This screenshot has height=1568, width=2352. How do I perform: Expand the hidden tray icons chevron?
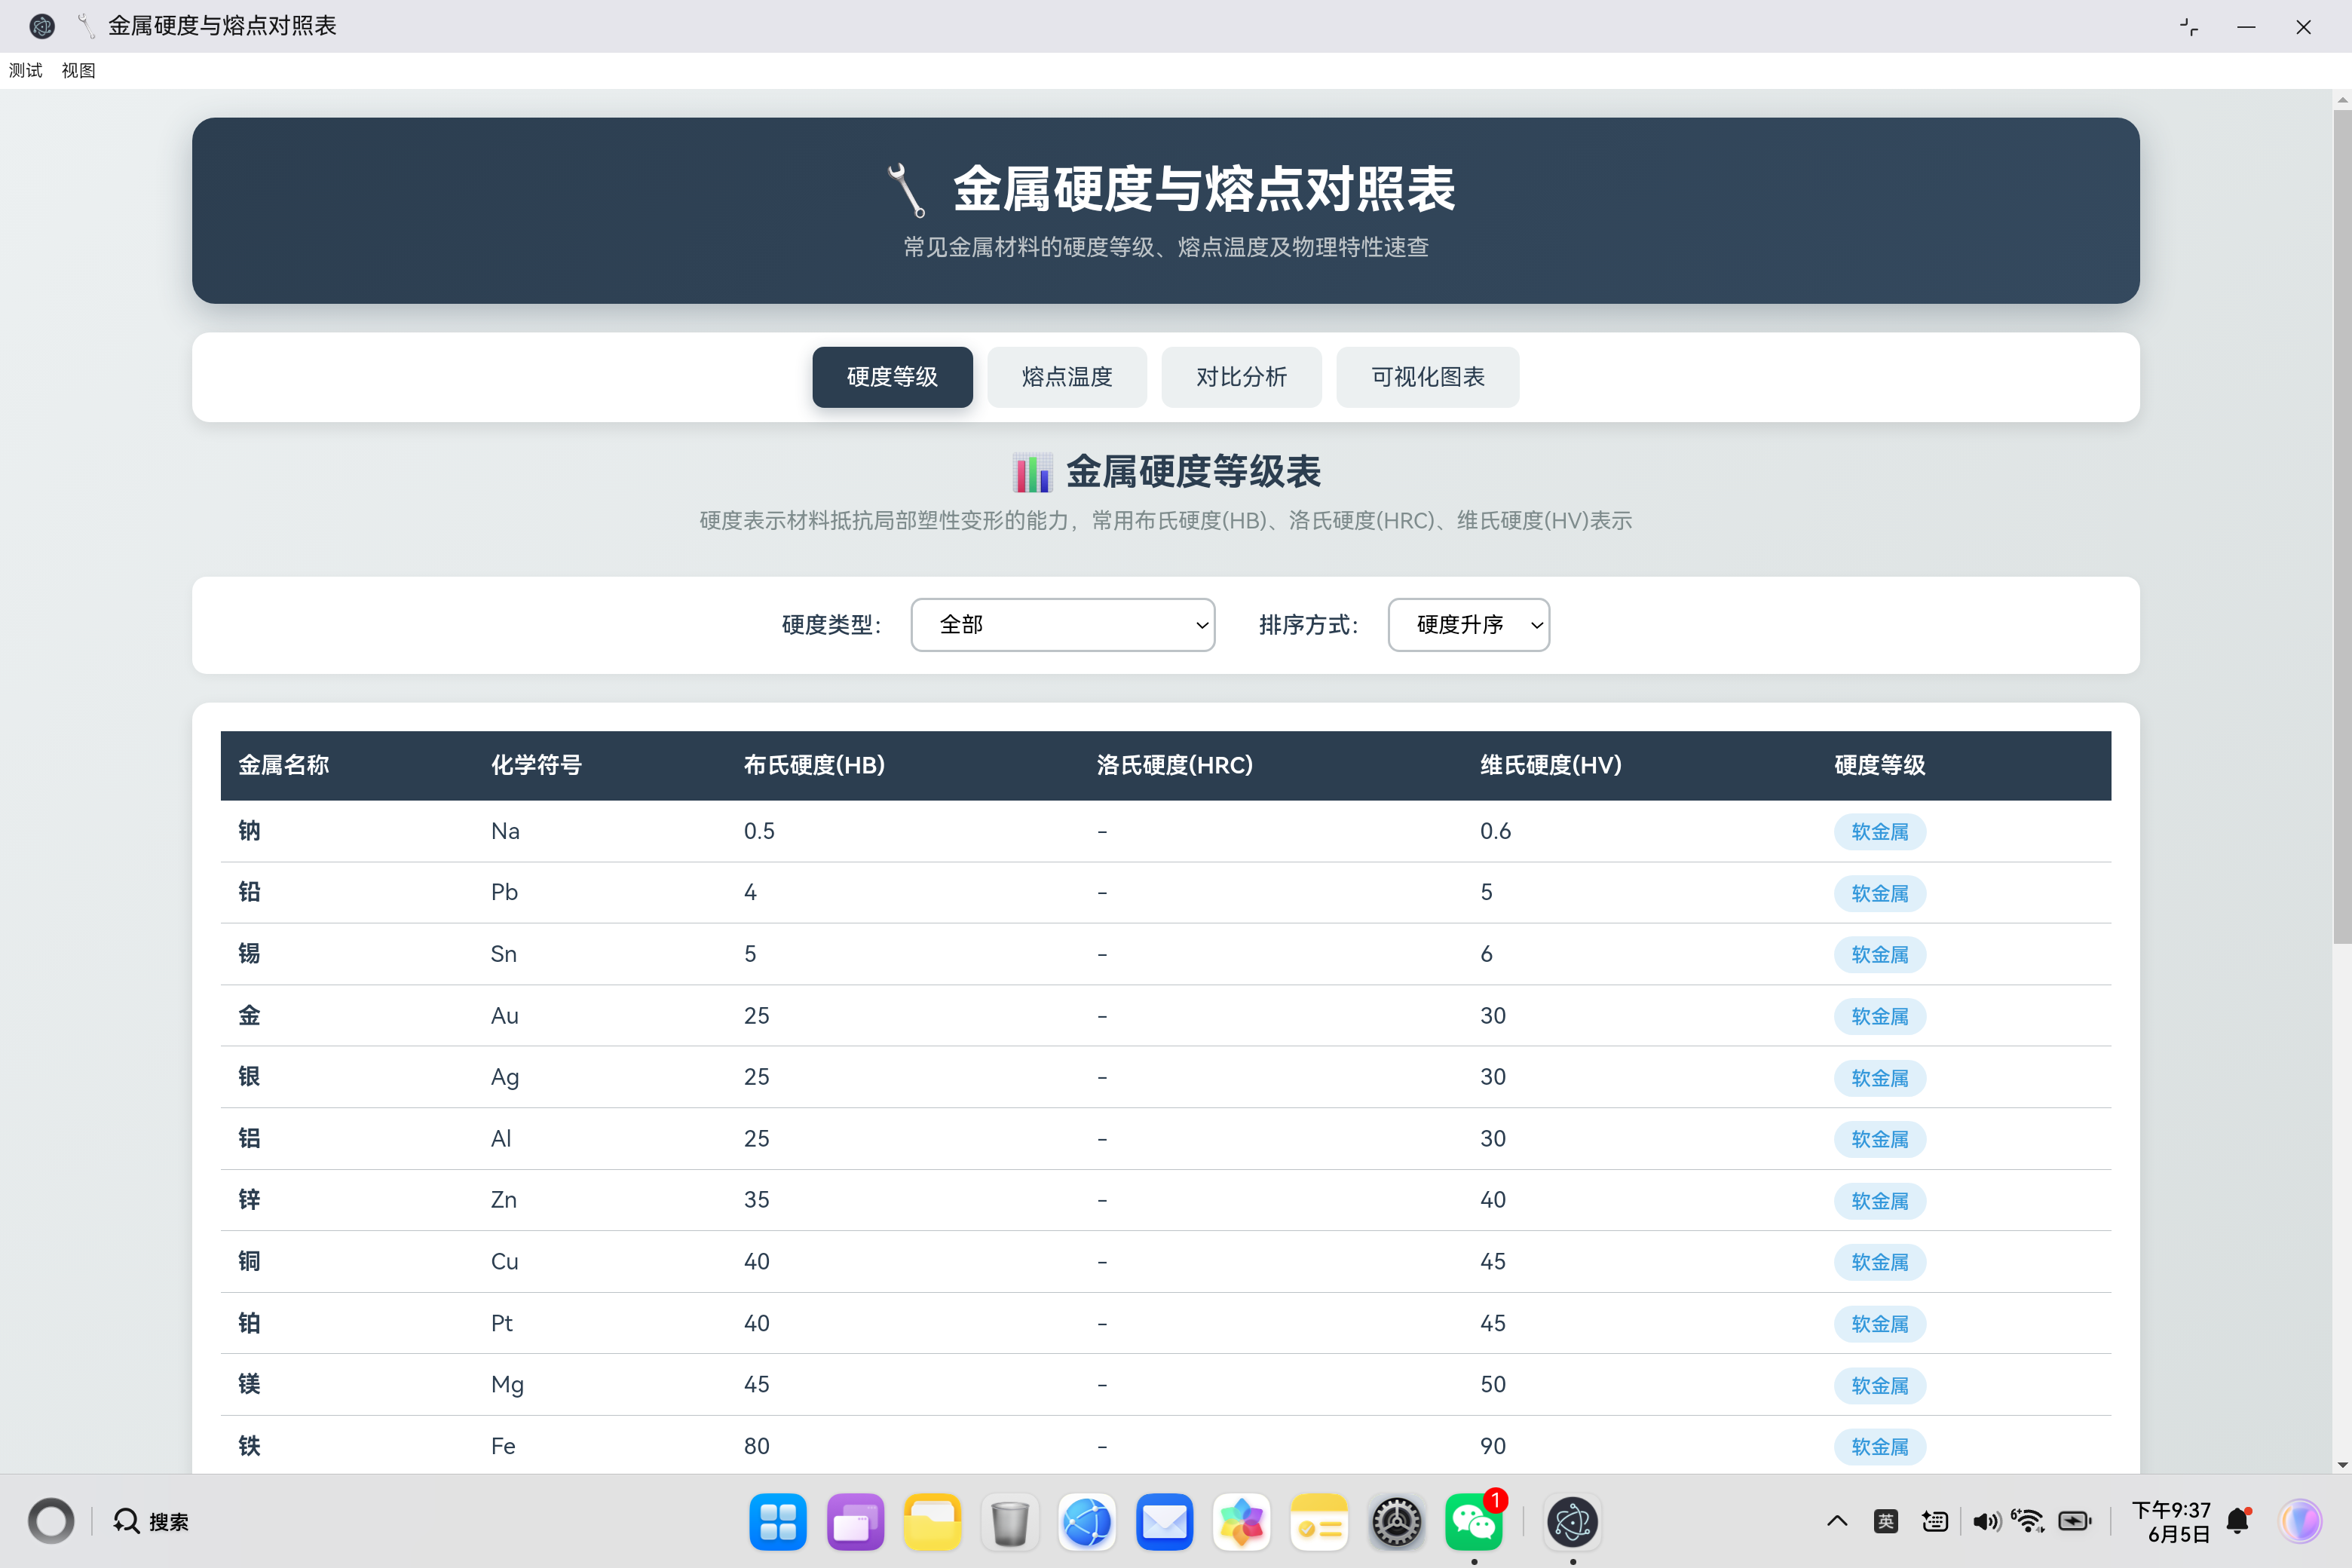point(1837,1521)
